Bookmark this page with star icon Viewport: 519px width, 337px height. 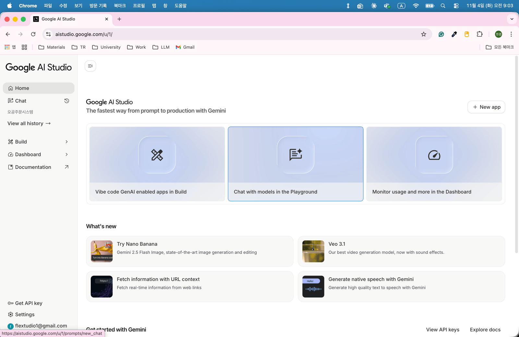click(x=424, y=34)
